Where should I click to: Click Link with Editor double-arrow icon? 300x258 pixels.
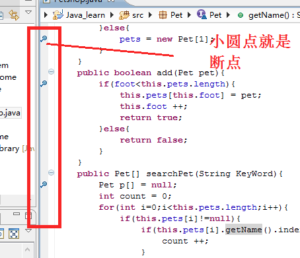click(14, 15)
